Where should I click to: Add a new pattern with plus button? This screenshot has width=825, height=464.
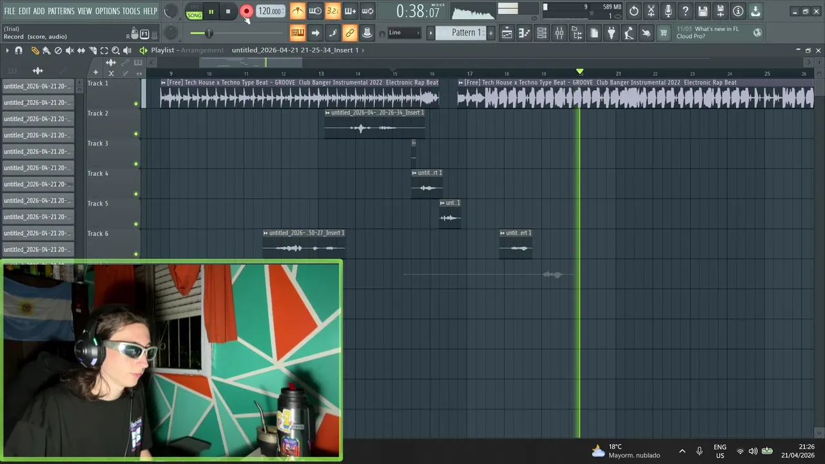[x=491, y=33]
